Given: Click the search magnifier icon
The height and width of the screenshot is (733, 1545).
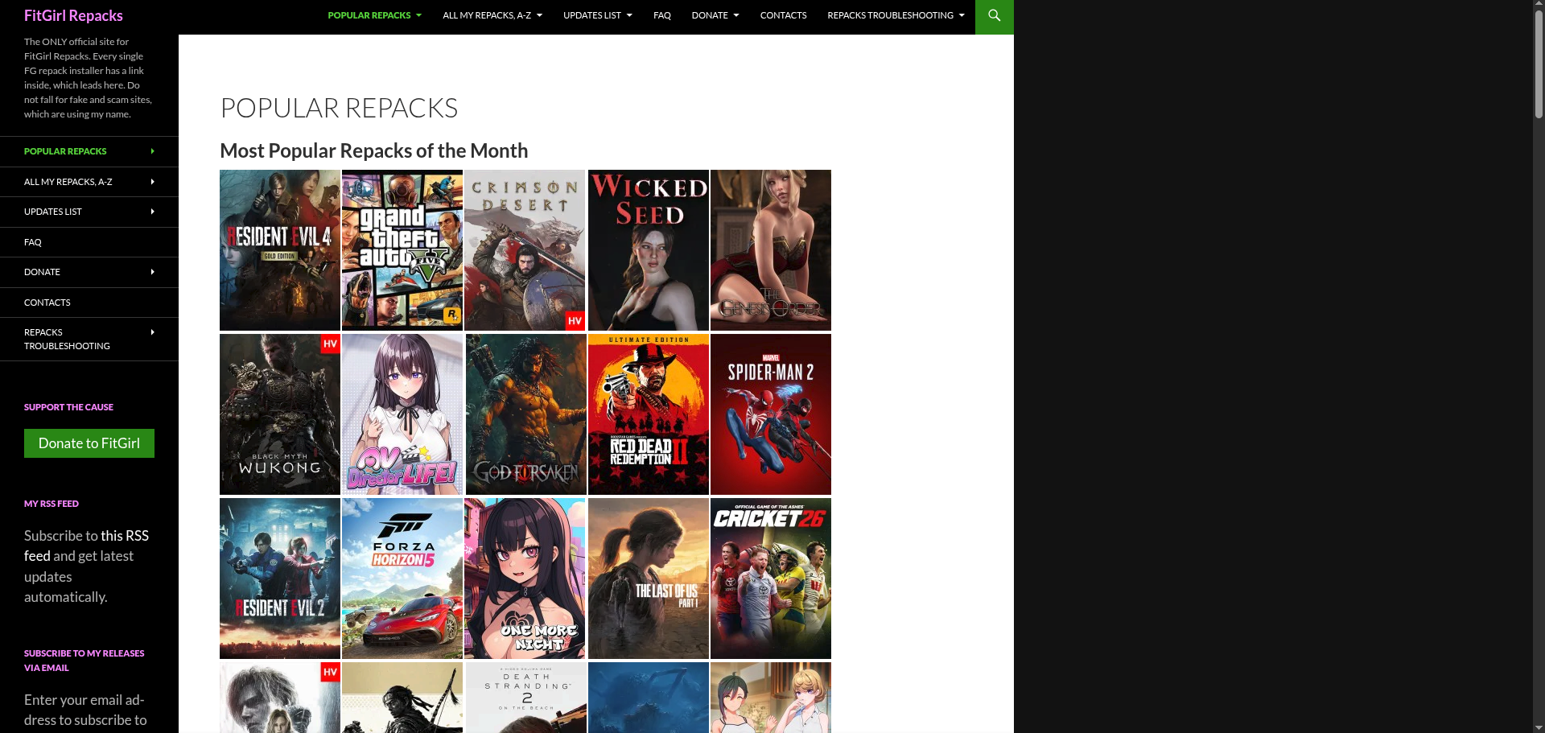Looking at the screenshot, I should pos(994,16).
